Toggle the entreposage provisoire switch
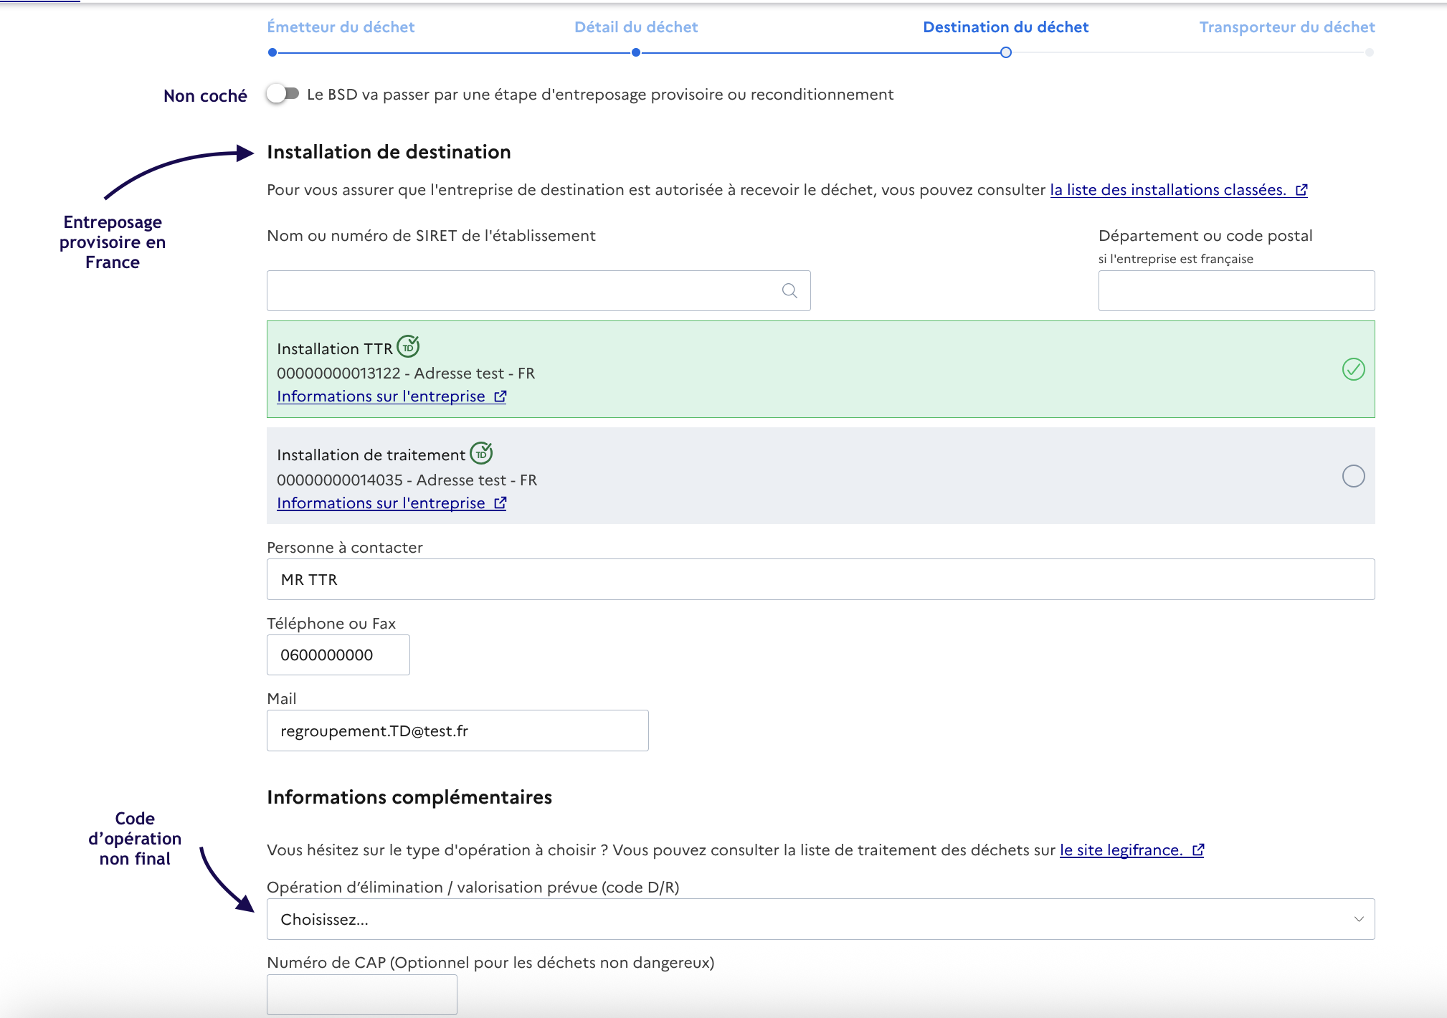The width and height of the screenshot is (1447, 1018). (283, 94)
